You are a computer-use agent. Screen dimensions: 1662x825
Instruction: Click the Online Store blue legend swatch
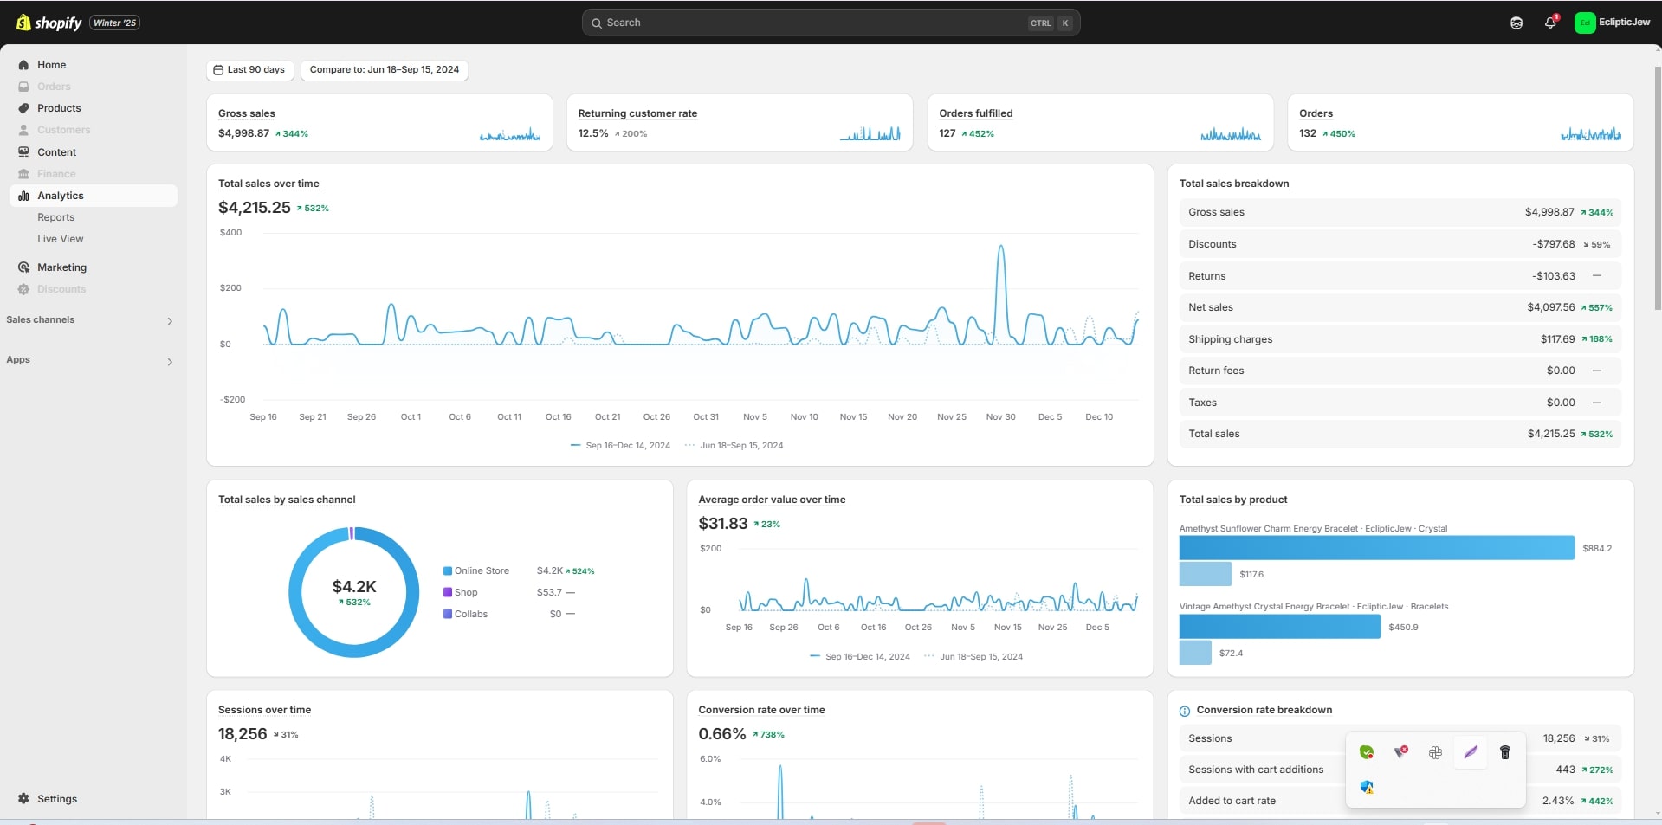[x=448, y=570]
